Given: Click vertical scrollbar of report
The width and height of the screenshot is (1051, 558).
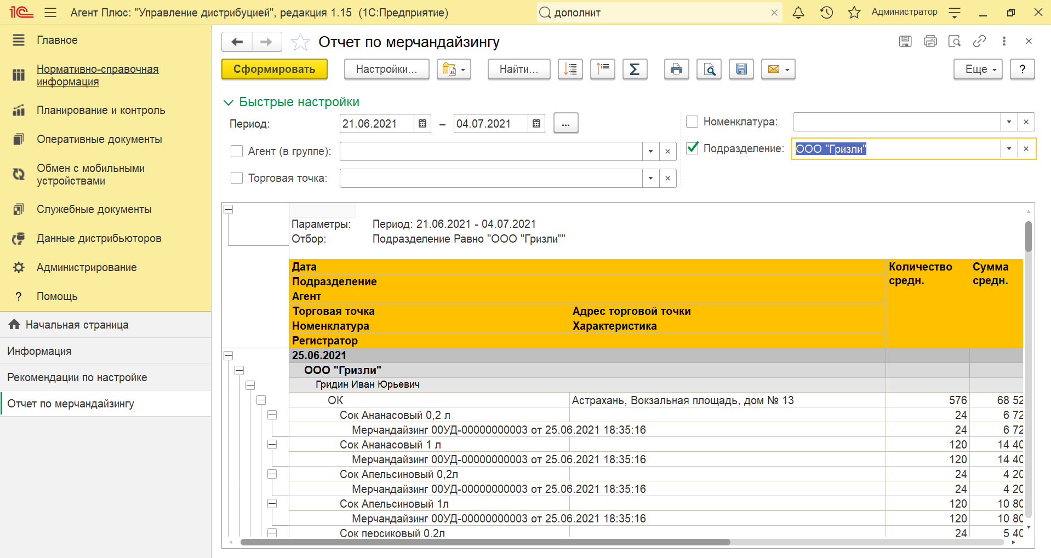Looking at the screenshot, I should [x=1029, y=237].
